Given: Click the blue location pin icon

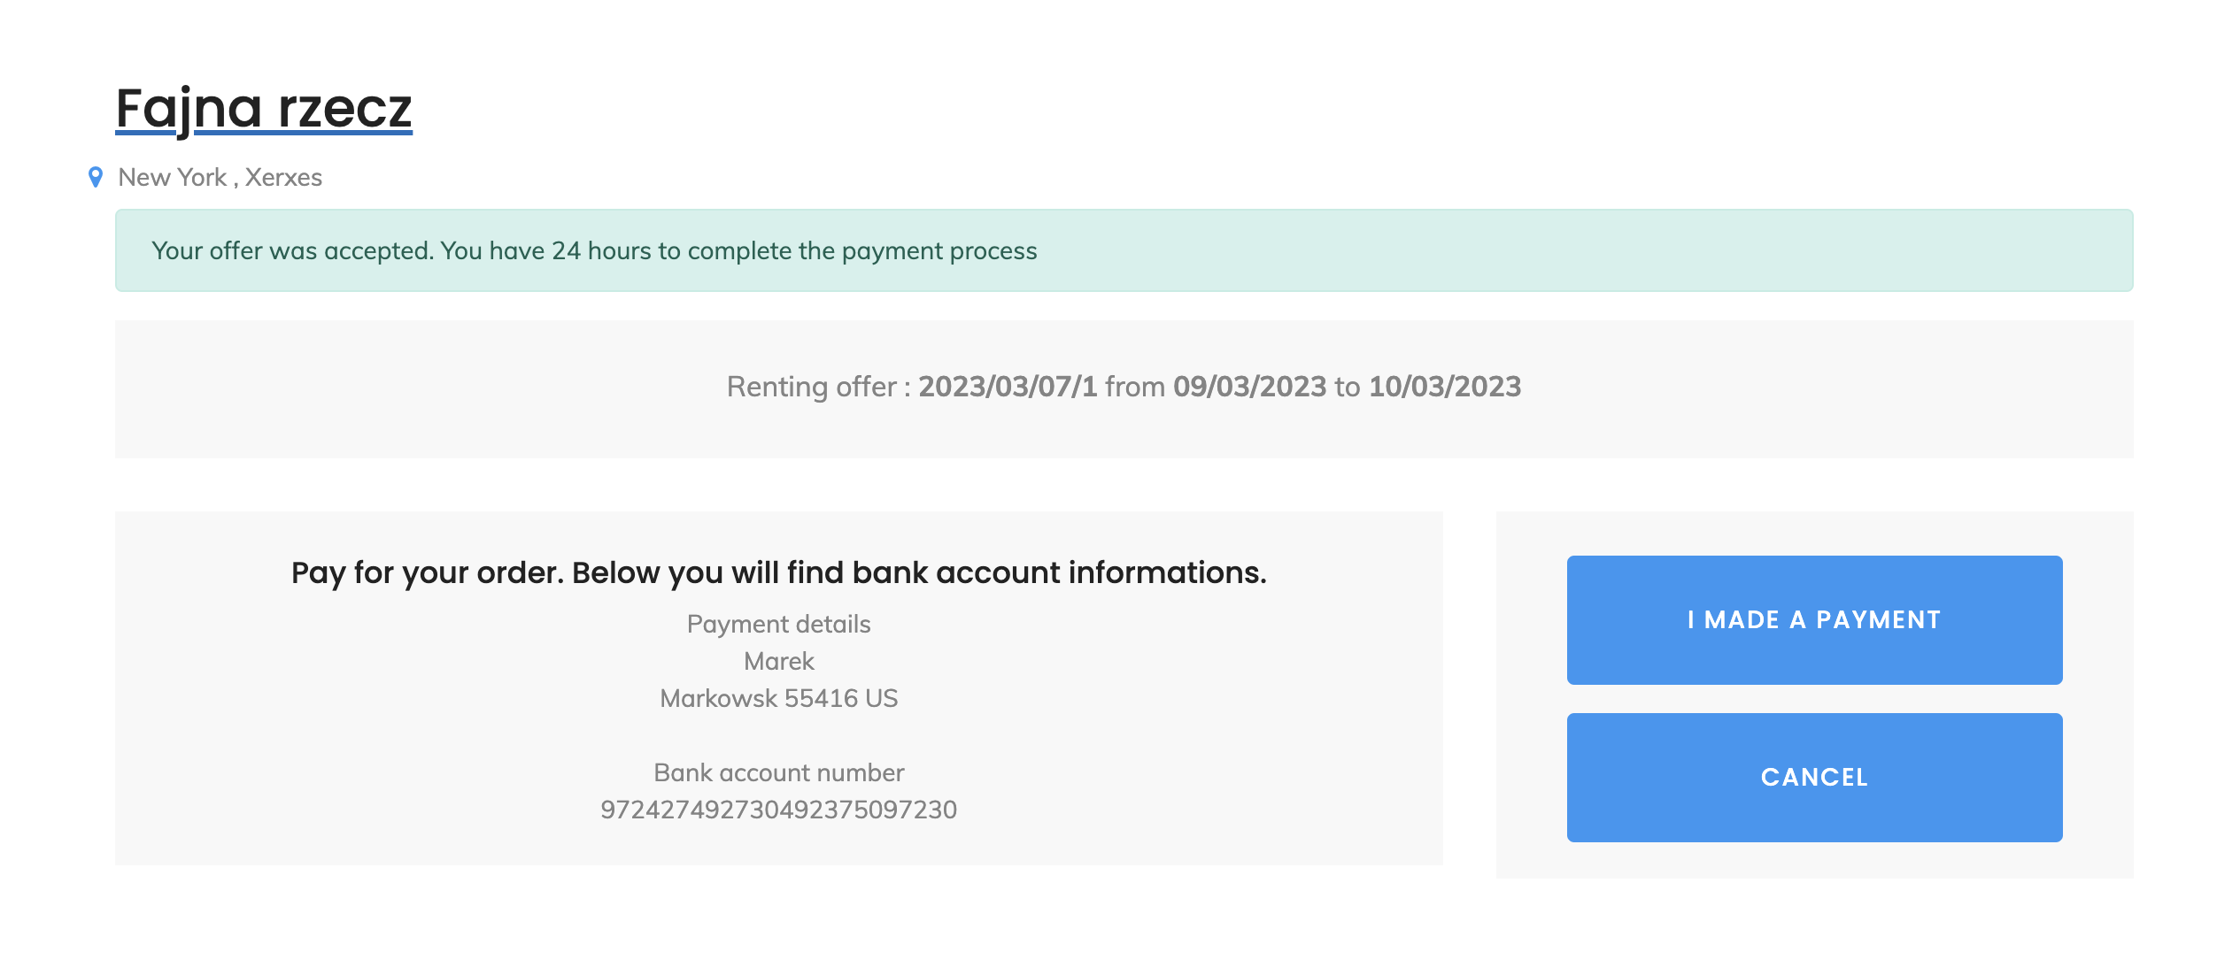Looking at the screenshot, I should (96, 178).
